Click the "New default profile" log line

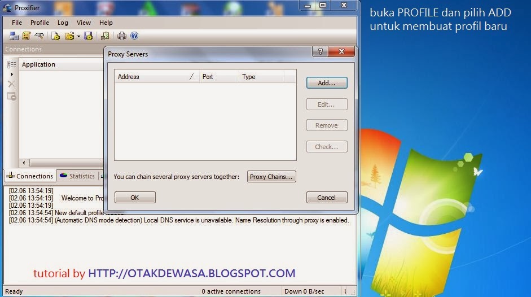(x=67, y=213)
